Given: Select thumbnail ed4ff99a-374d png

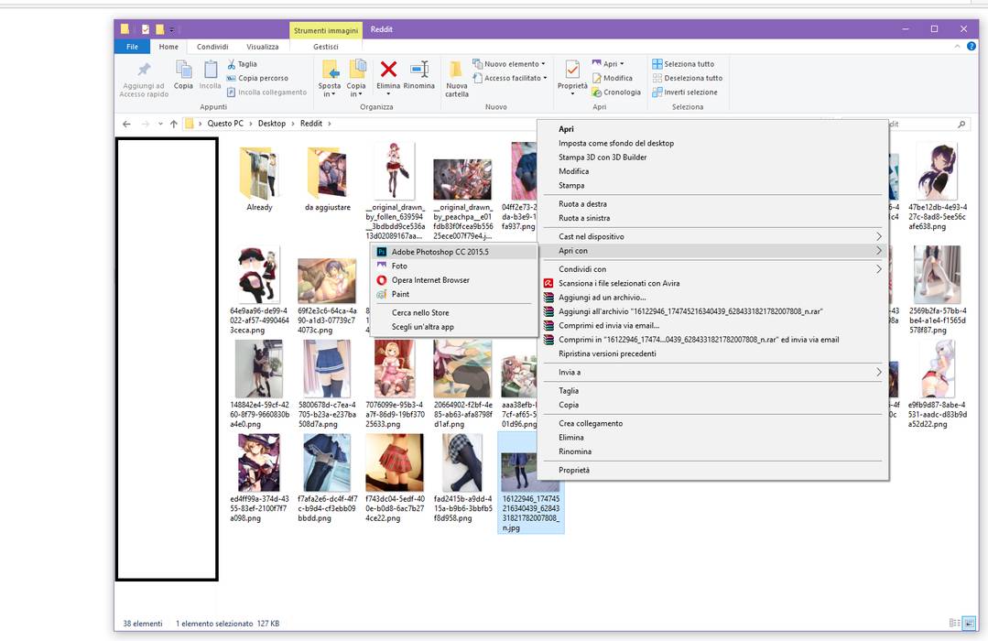Looking at the screenshot, I should pos(259,478).
